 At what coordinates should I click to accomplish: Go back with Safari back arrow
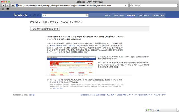pyautogui.click(x=3, y=6)
